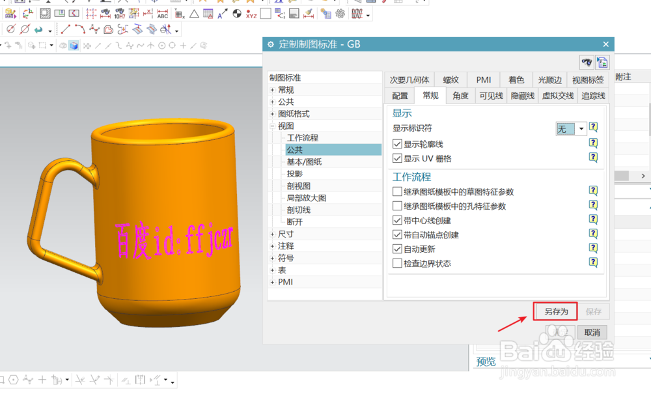Open the 可见线 tab
This screenshot has height=394, width=651.
[491, 96]
